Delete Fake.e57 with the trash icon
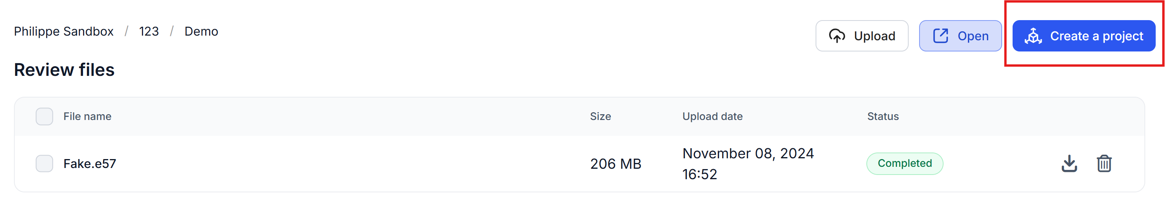1165x221 pixels. pos(1103,163)
